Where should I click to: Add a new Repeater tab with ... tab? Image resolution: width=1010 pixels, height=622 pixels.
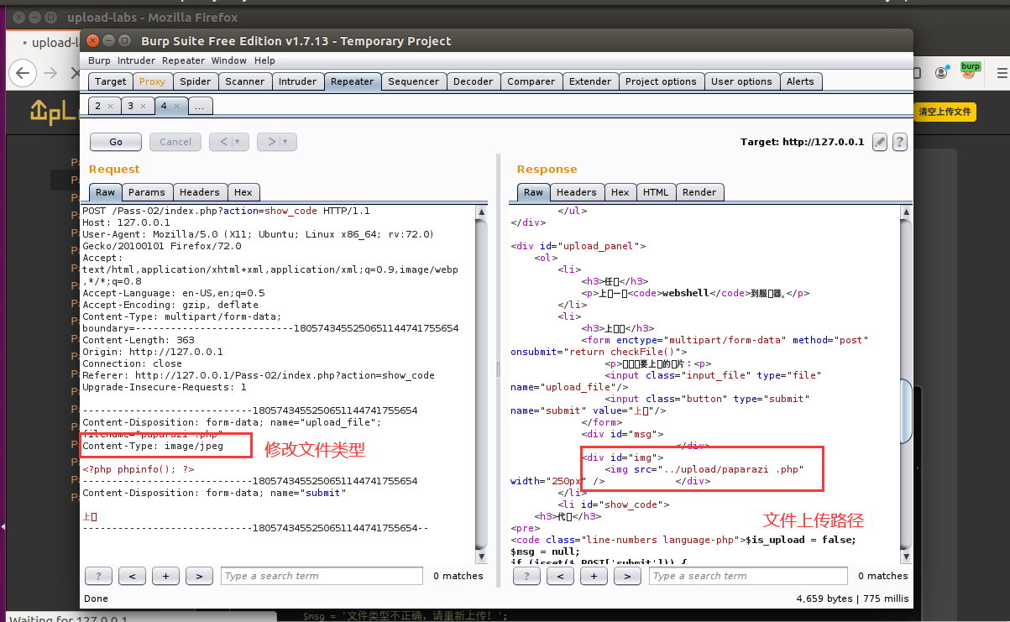pyautogui.click(x=201, y=107)
